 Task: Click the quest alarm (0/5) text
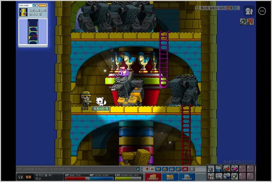(213, 8)
